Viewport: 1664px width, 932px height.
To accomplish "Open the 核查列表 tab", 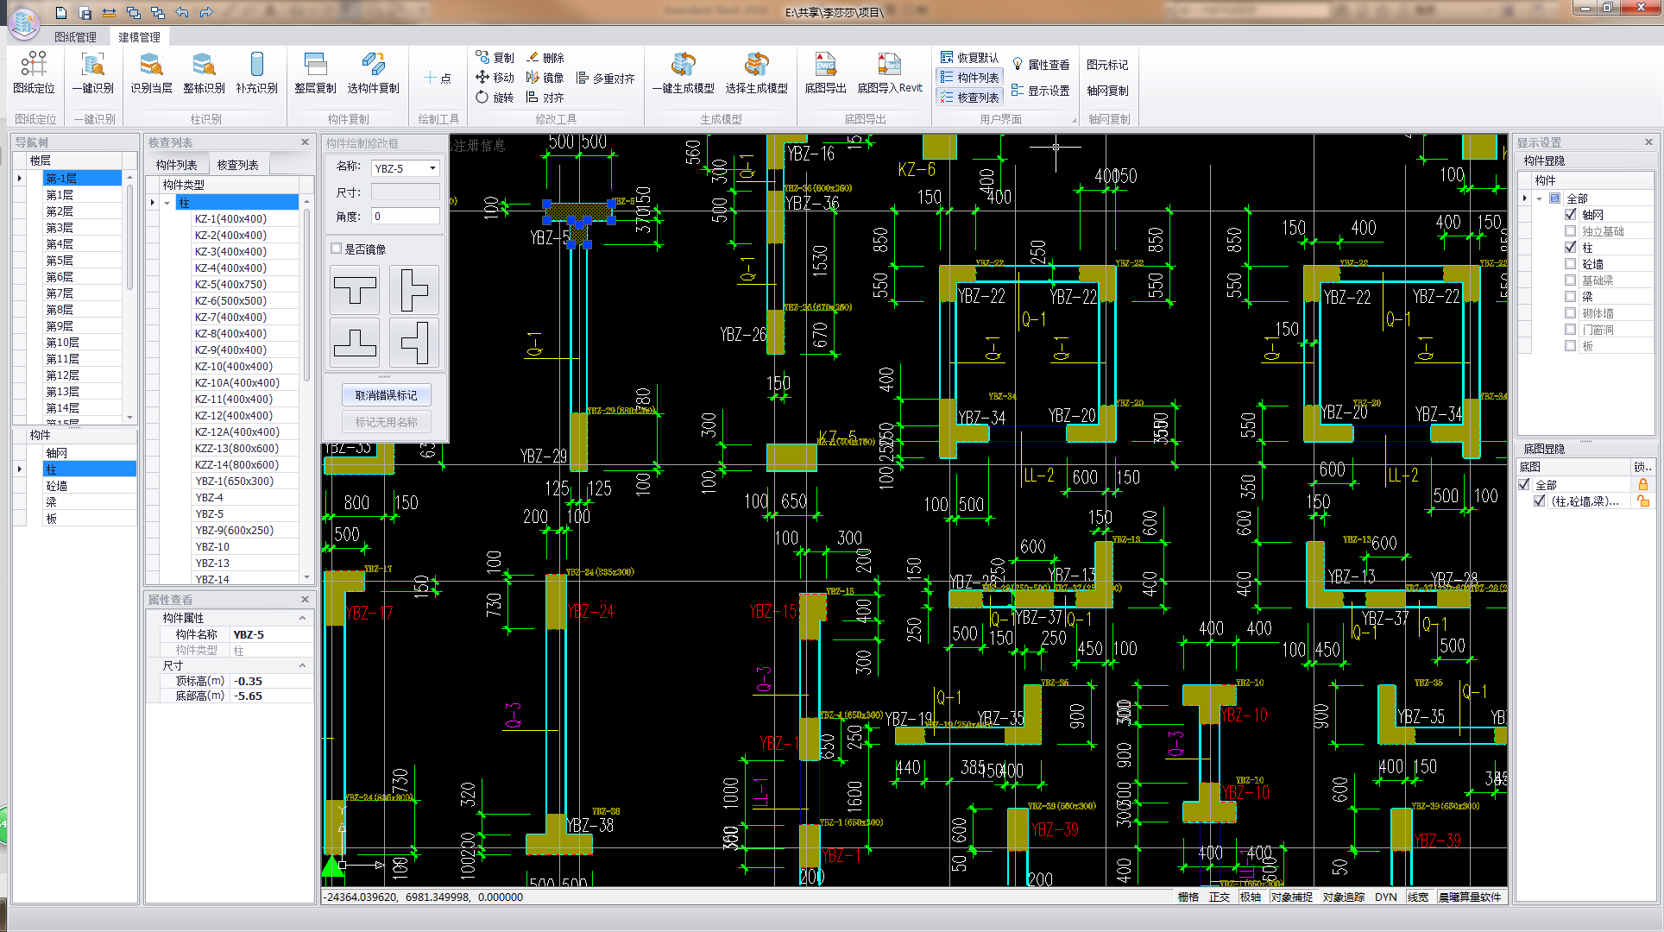I will 237,165.
